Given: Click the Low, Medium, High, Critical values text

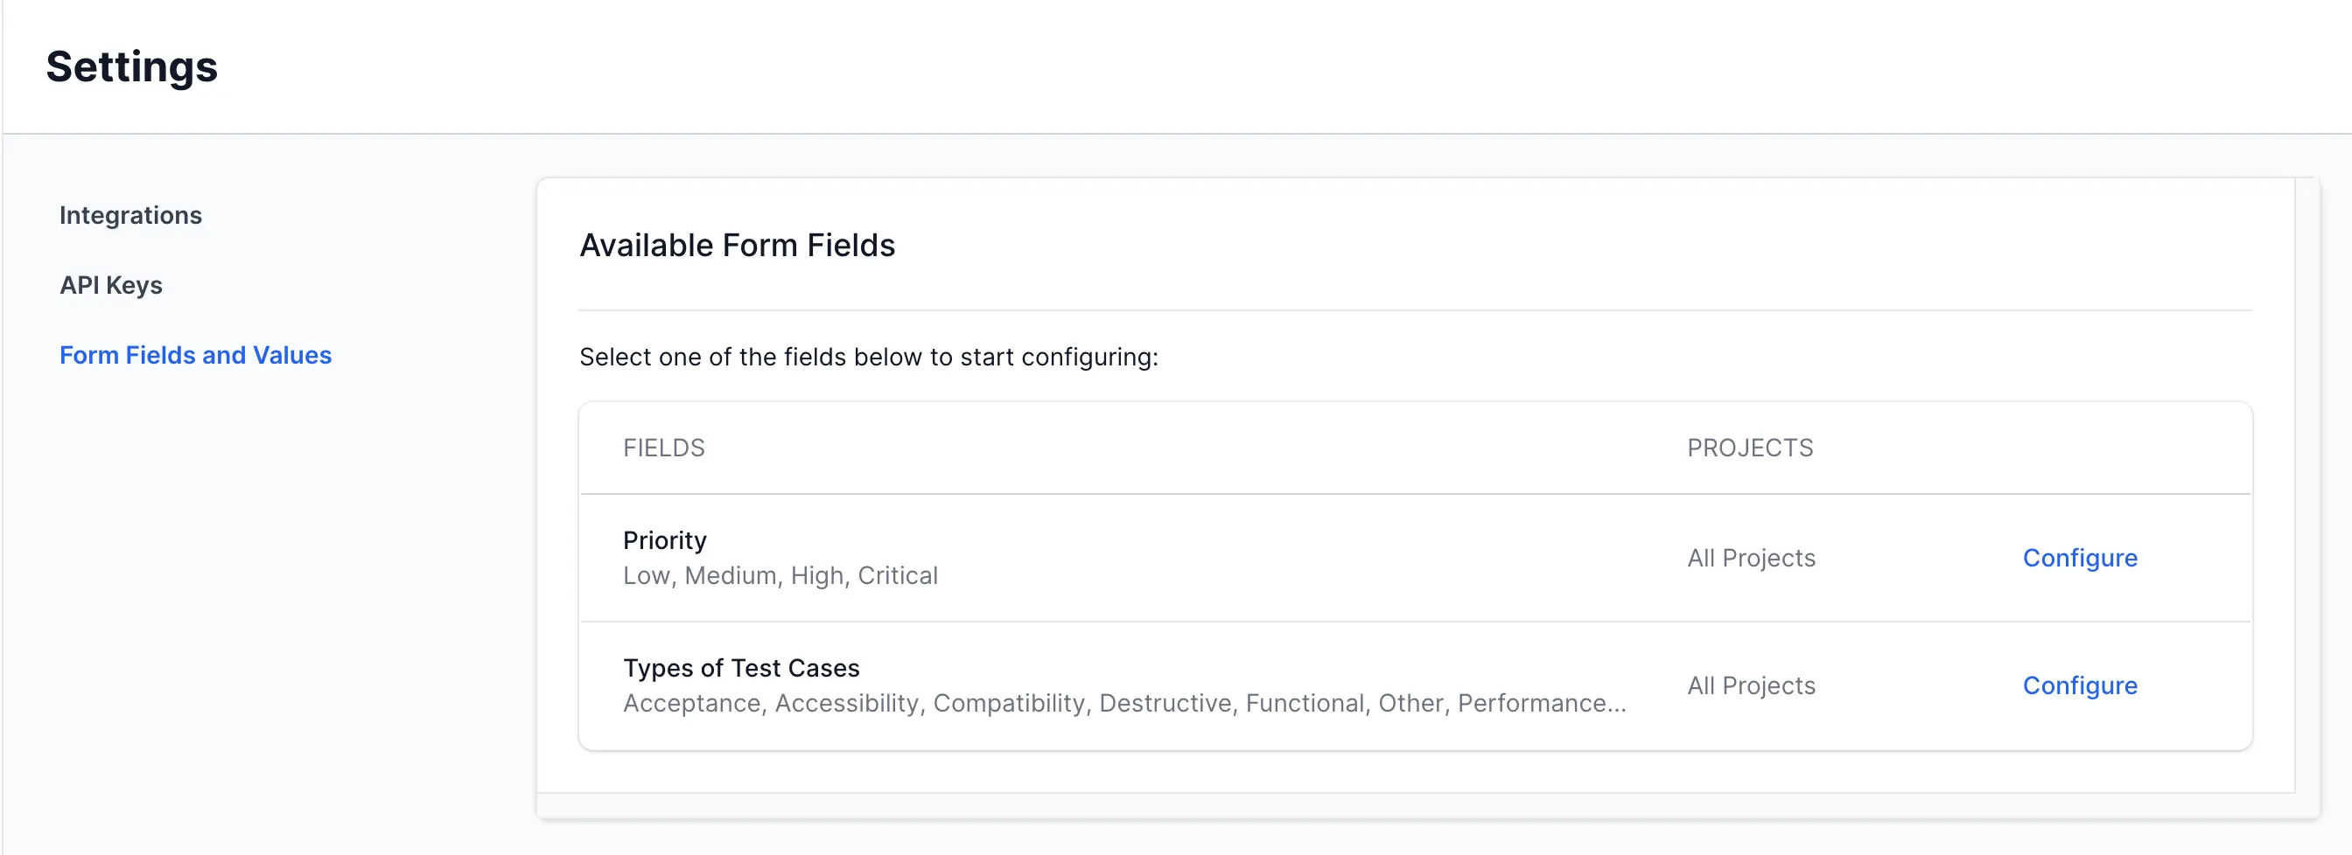Looking at the screenshot, I should click(780, 576).
